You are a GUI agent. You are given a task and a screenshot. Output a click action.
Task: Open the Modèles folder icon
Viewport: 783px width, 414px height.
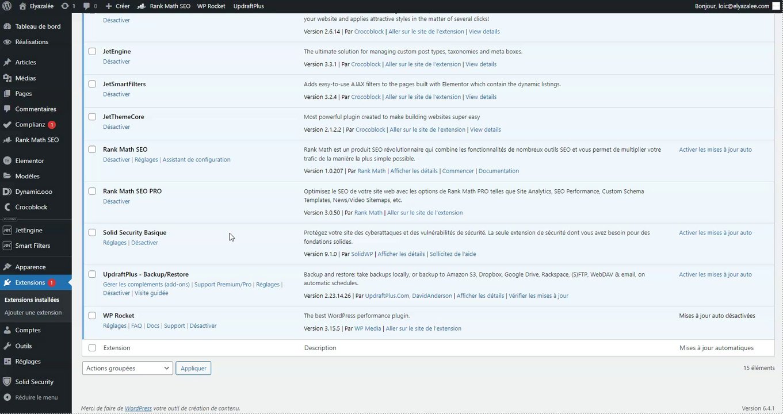tap(7, 177)
